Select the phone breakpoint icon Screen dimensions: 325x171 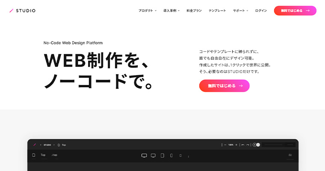(x=171, y=156)
